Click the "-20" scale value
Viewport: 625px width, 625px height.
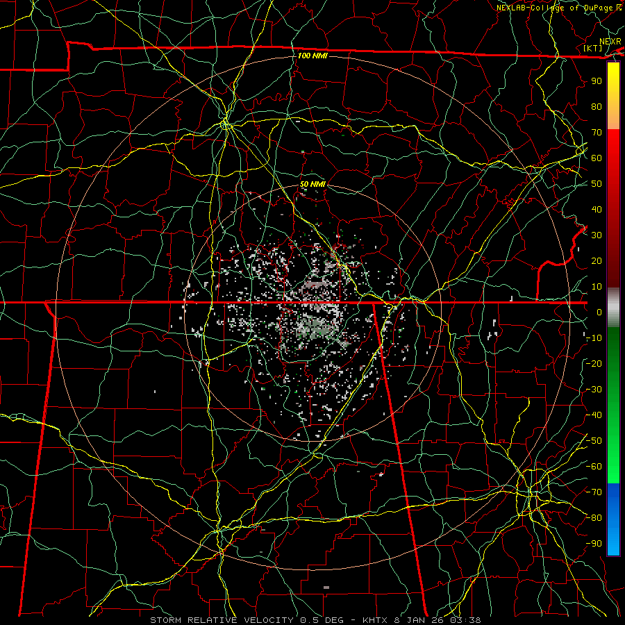click(594, 363)
